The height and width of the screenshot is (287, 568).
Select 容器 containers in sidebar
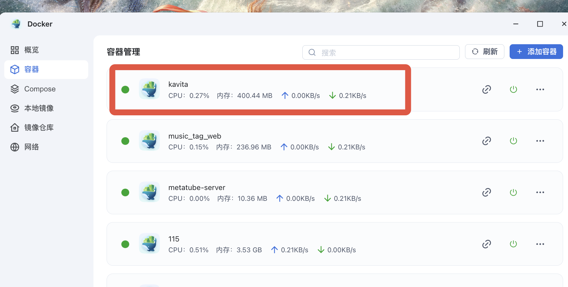[46, 69]
